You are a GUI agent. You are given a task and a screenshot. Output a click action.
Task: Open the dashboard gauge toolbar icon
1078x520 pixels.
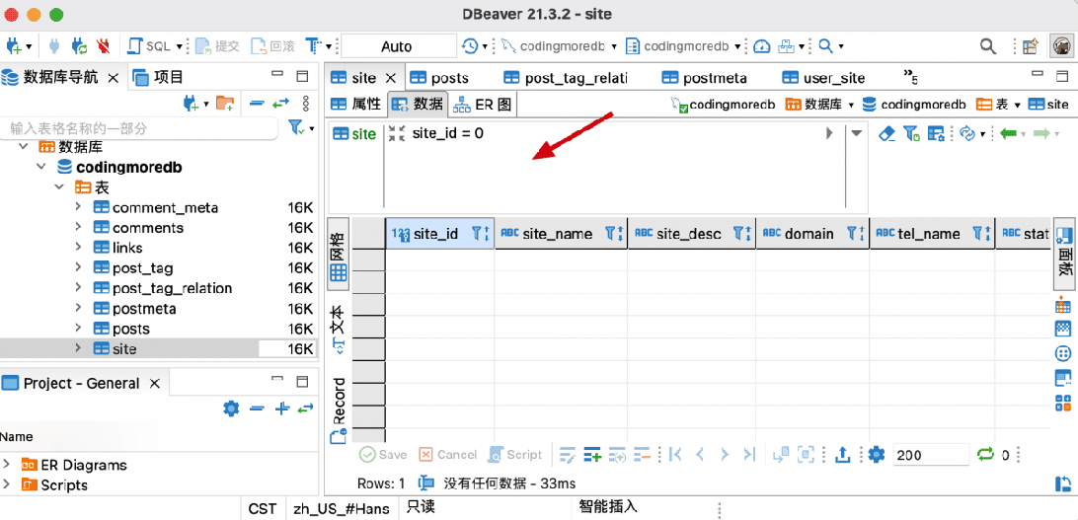761,46
